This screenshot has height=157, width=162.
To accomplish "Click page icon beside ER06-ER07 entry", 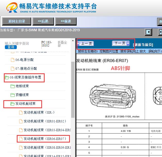I will point(21,139).
